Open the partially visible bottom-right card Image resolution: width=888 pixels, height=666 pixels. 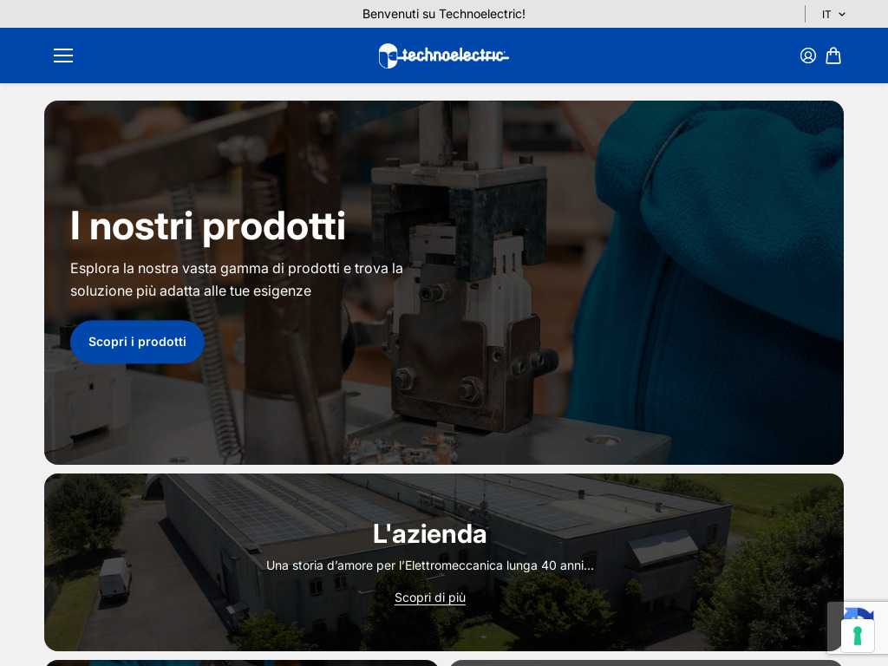[x=646, y=663]
